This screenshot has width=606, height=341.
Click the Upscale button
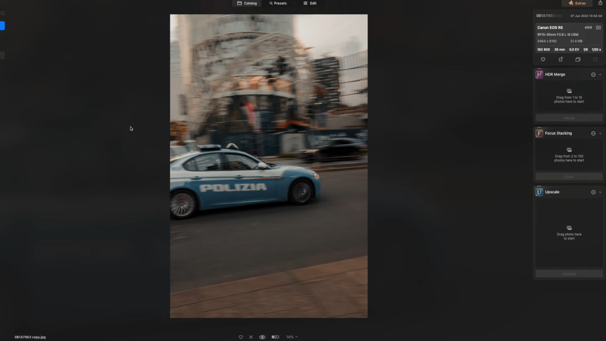click(x=569, y=274)
